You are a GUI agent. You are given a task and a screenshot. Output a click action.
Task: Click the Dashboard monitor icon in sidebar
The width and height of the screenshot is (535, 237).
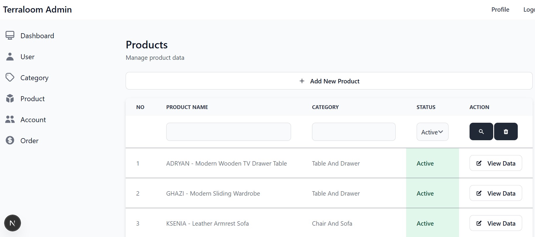pos(10,36)
